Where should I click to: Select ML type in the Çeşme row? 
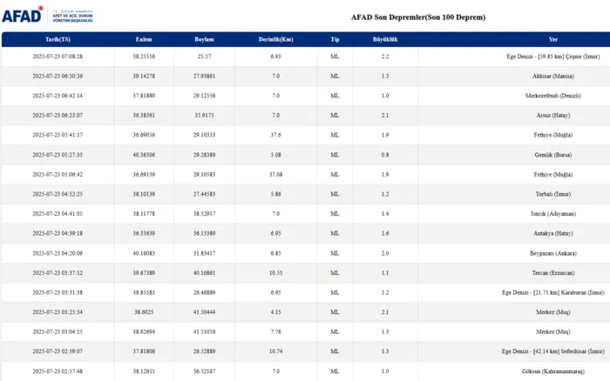click(x=335, y=57)
